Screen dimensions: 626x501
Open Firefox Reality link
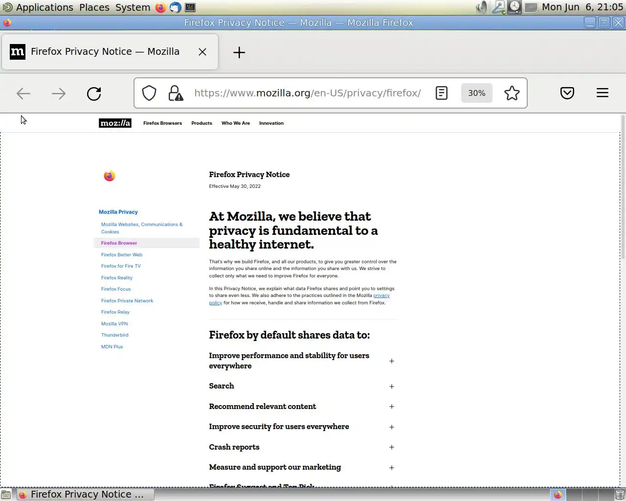tap(117, 278)
